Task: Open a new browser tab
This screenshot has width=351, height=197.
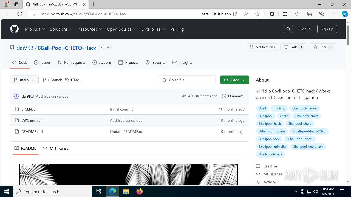Action: pos(94,4)
